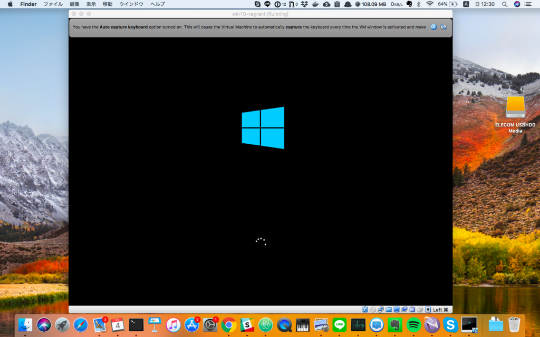The height and width of the screenshot is (337, 540).
Task: Click the 日 12:30 clock
Action: [x=485, y=4]
